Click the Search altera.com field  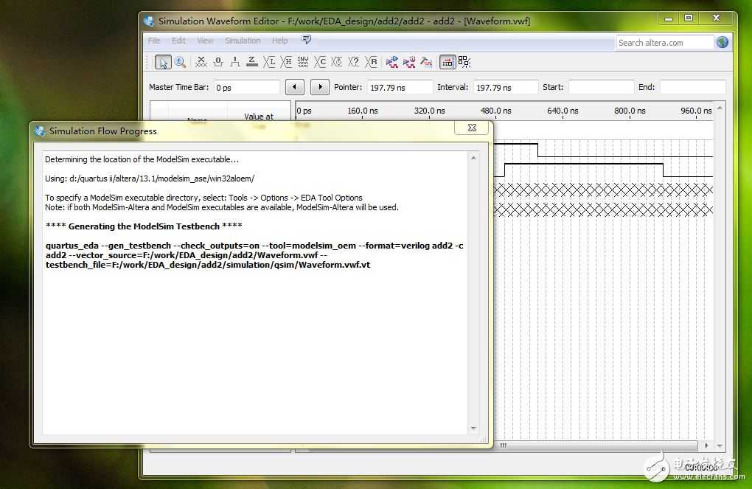point(665,43)
